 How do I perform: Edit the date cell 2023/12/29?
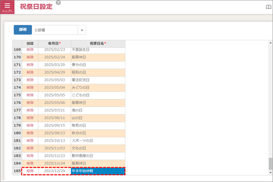tap(54, 171)
